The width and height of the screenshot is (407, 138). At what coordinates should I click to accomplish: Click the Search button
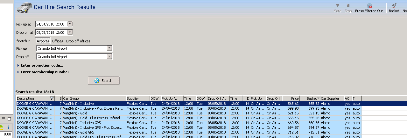tap(104, 81)
